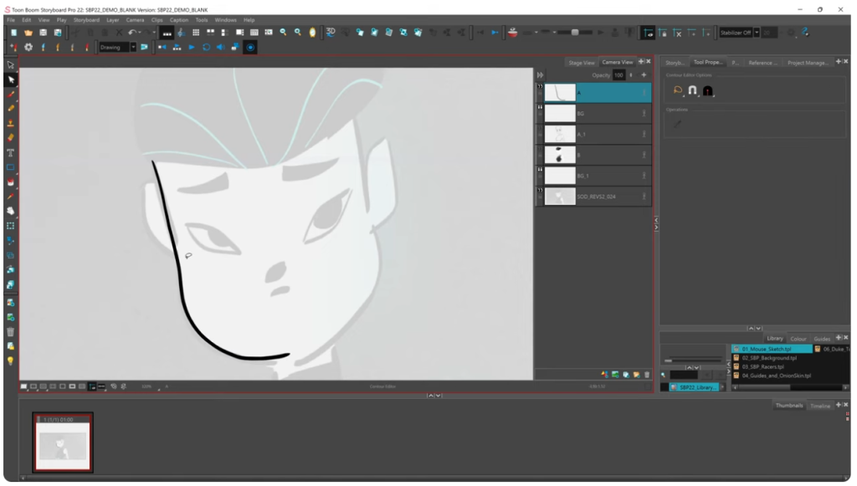Click the Undo arrow icon

(x=132, y=33)
